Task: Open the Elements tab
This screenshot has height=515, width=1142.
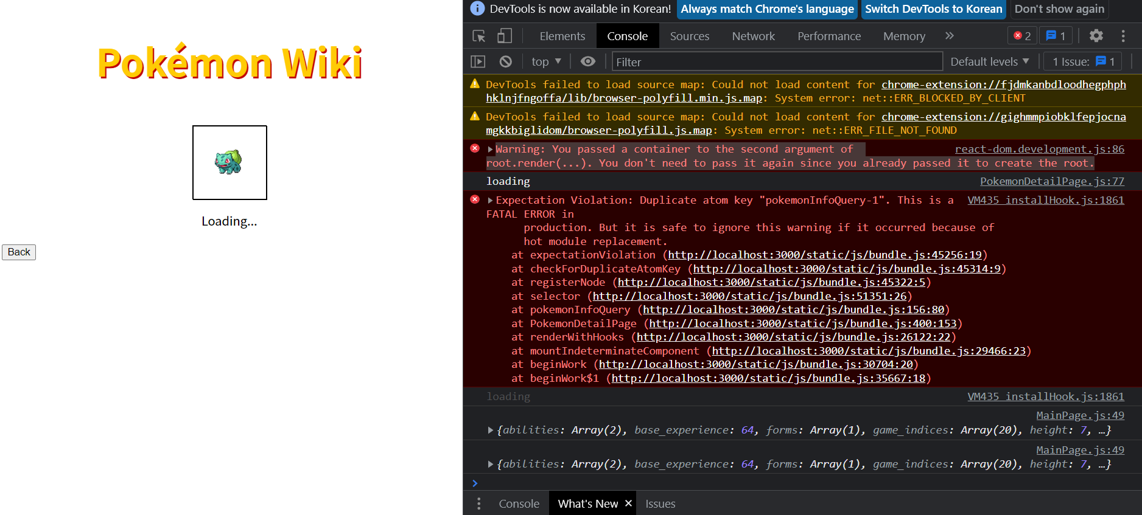Action: click(x=562, y=36)
